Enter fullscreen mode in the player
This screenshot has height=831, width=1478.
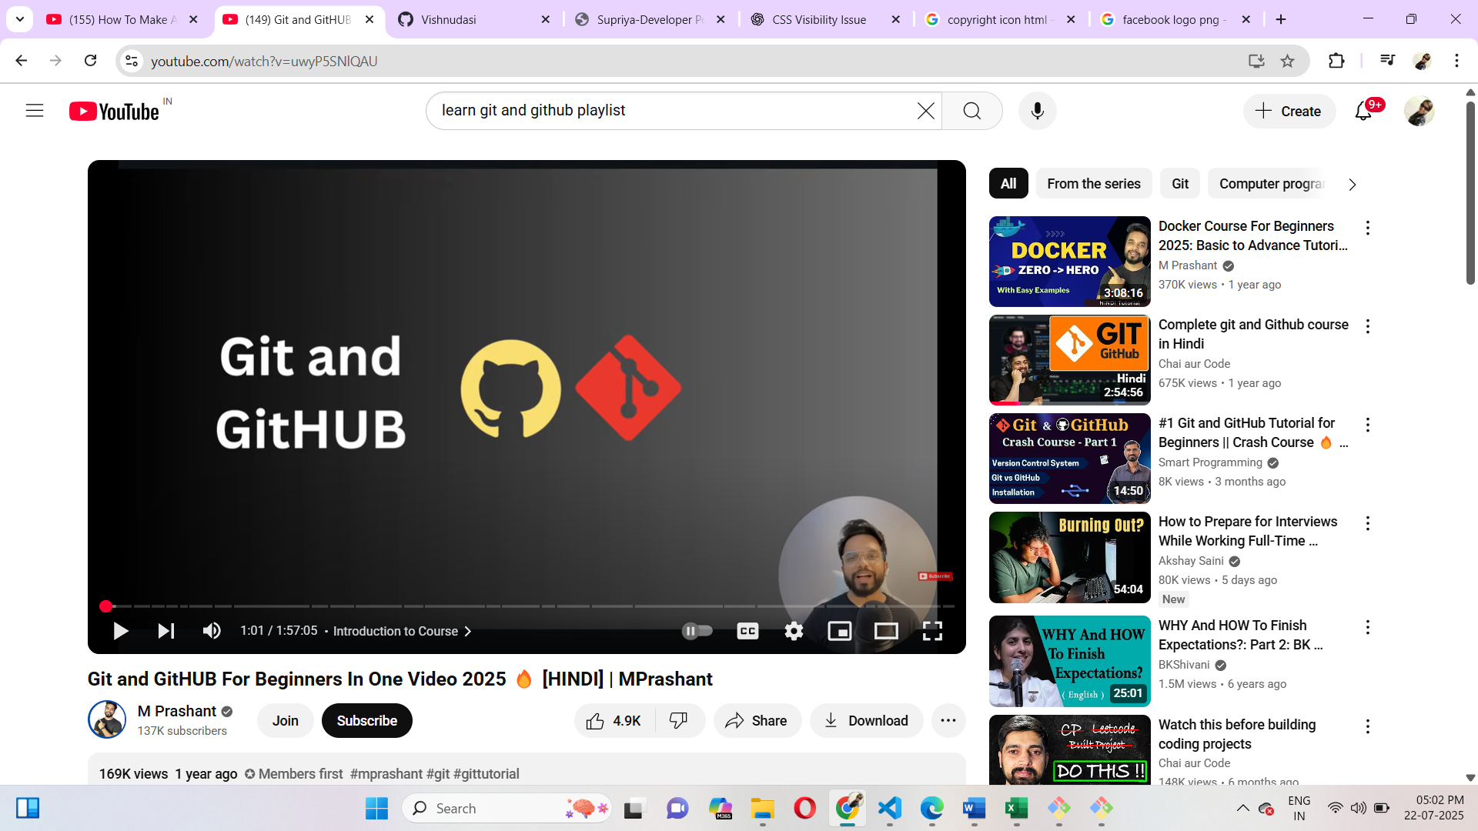click(932, 631)
